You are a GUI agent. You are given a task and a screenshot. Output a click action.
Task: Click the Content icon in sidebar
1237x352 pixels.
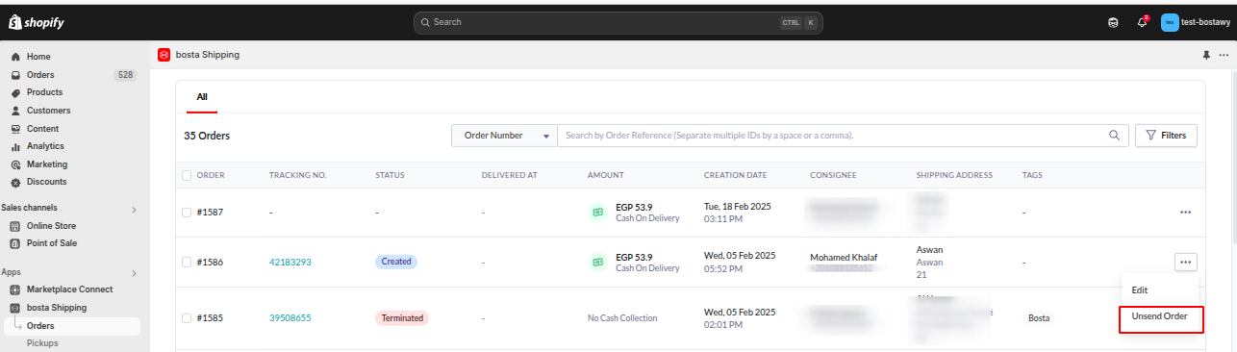(x=15, y=129)
